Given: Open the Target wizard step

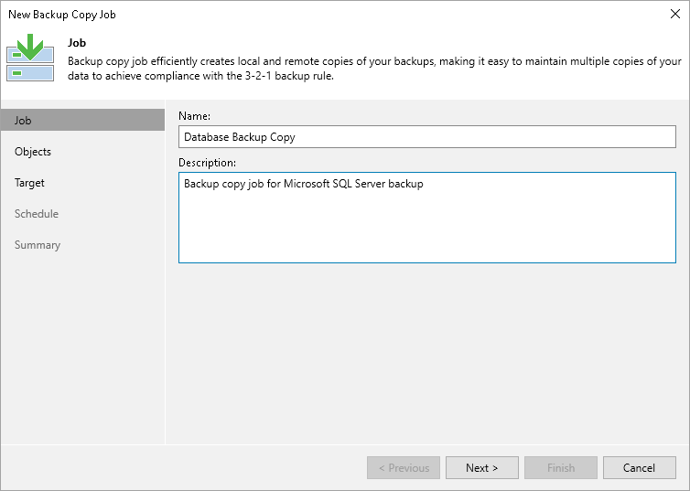Looking at the screenshot, I should pos(29,183).
